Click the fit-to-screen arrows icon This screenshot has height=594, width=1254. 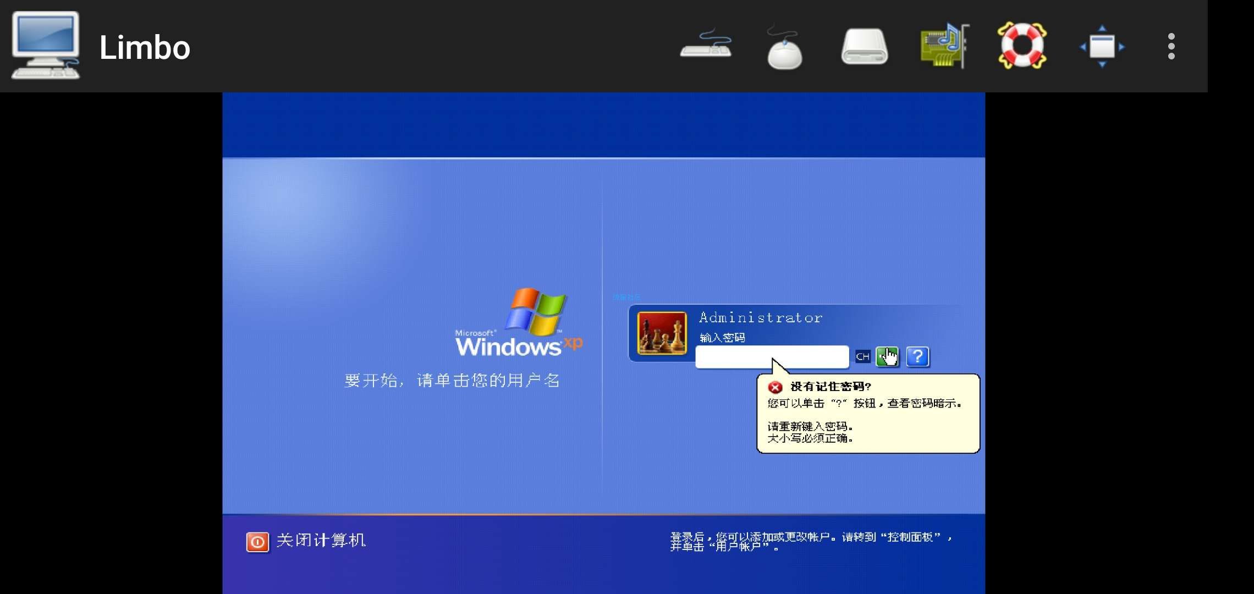(1102, 46)
